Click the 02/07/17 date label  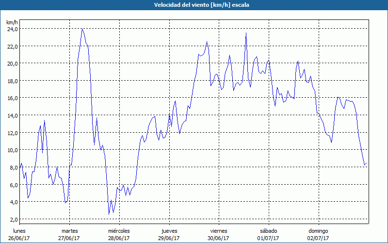click(318, 238)
